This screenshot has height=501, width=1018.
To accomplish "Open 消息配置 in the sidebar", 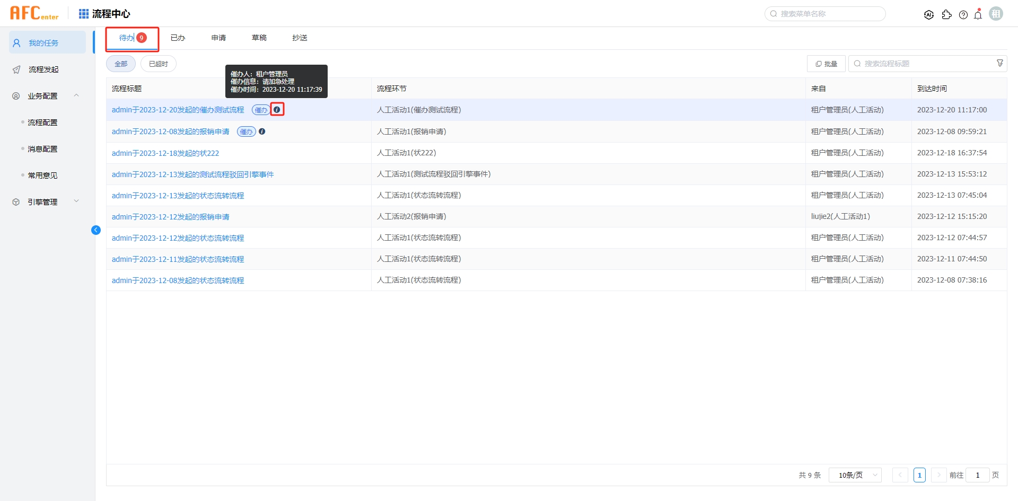I will pyautogui.click(x=42, y=149).
